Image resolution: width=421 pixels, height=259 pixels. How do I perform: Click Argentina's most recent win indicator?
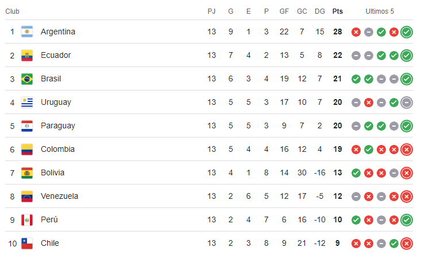tap(407, 32)
